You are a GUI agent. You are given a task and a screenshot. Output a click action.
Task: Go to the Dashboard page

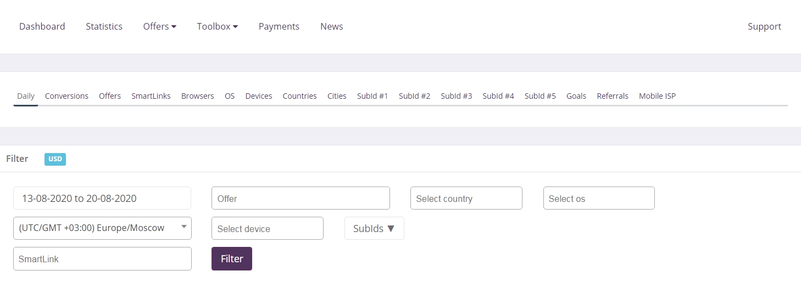tap(42, 26)
